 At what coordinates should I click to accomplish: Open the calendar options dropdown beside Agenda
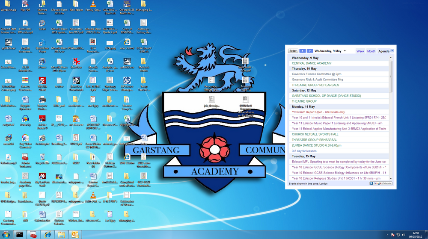tap(392, 51)
